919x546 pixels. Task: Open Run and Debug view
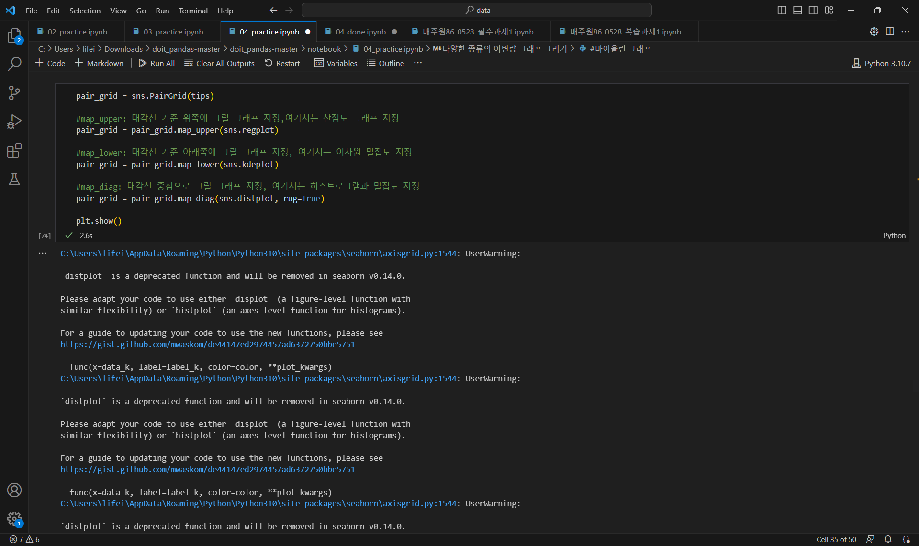coord(14,122)
